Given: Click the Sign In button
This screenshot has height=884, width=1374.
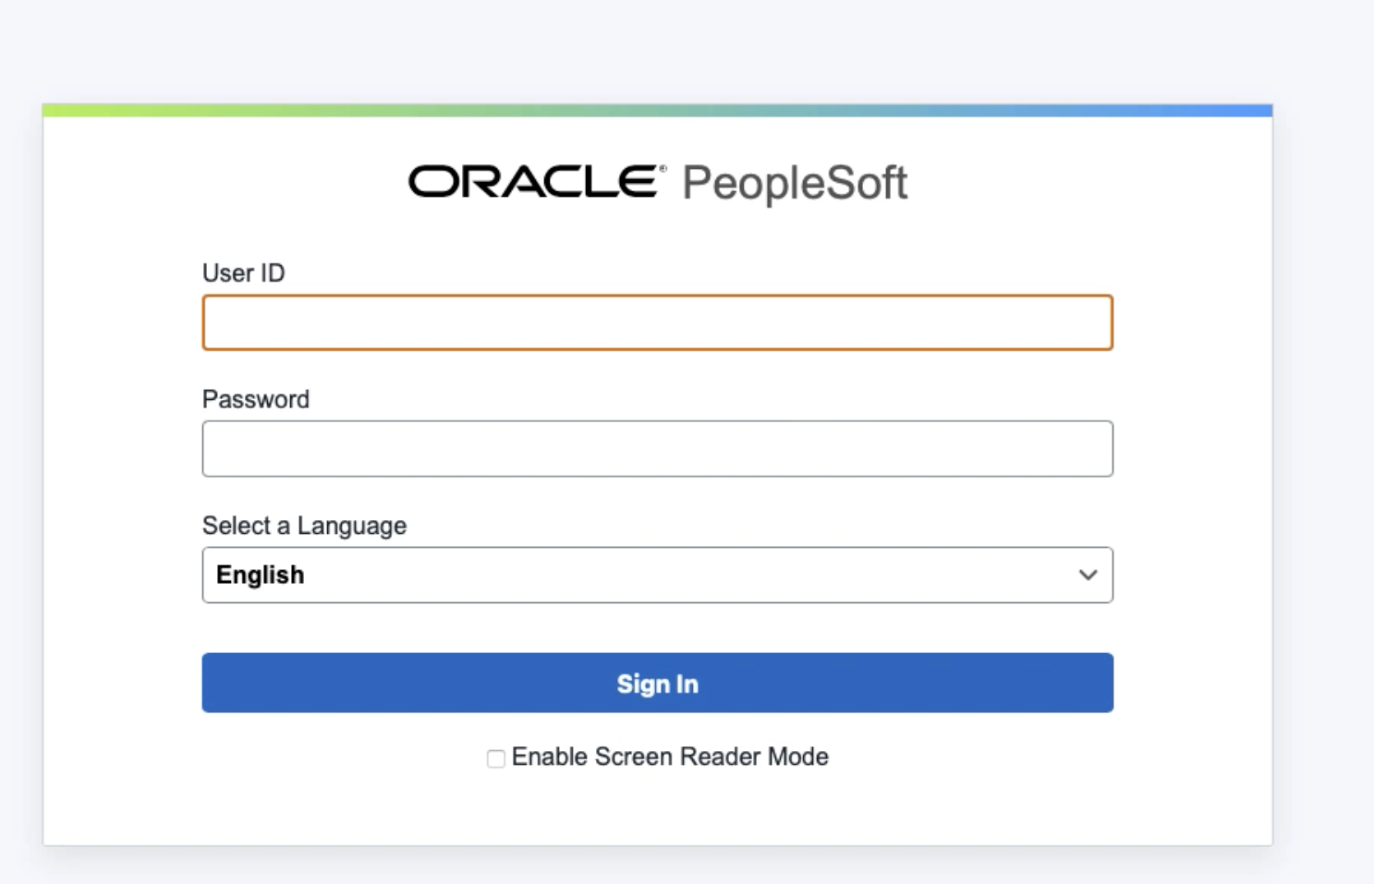Looking at the screenshot, I should [x=657, y=684].
